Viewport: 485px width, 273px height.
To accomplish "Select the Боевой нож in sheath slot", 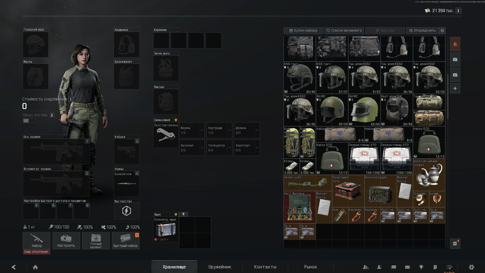I will coord(126,184).
